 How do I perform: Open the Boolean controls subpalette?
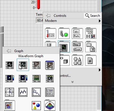(64, 33)
